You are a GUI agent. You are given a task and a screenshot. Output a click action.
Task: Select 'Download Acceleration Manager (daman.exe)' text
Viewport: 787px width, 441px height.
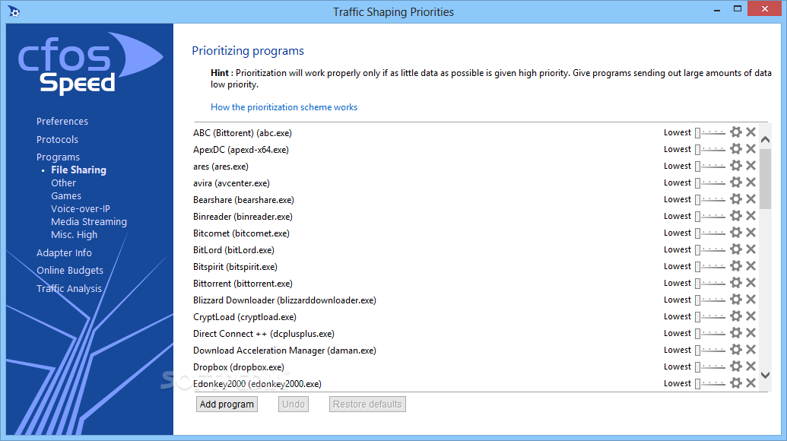pos(284,351)
